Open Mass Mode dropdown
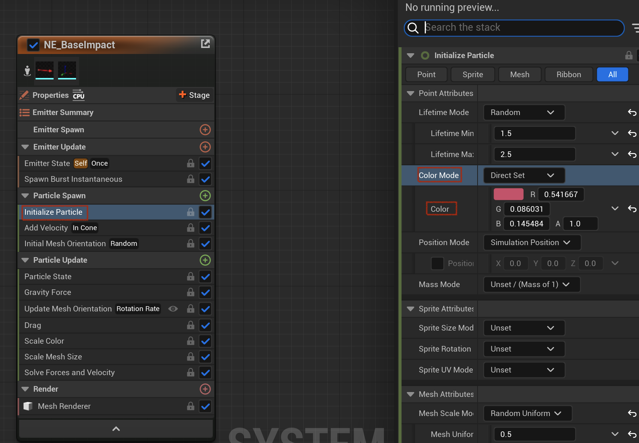 pyautogui.click(x=532, y=284)
